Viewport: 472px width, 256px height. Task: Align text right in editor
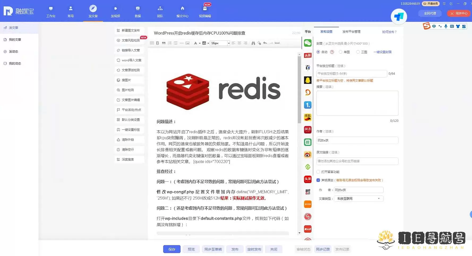245,43
